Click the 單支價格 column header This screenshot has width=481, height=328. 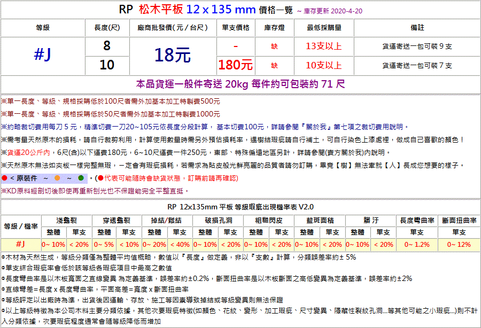236,28
